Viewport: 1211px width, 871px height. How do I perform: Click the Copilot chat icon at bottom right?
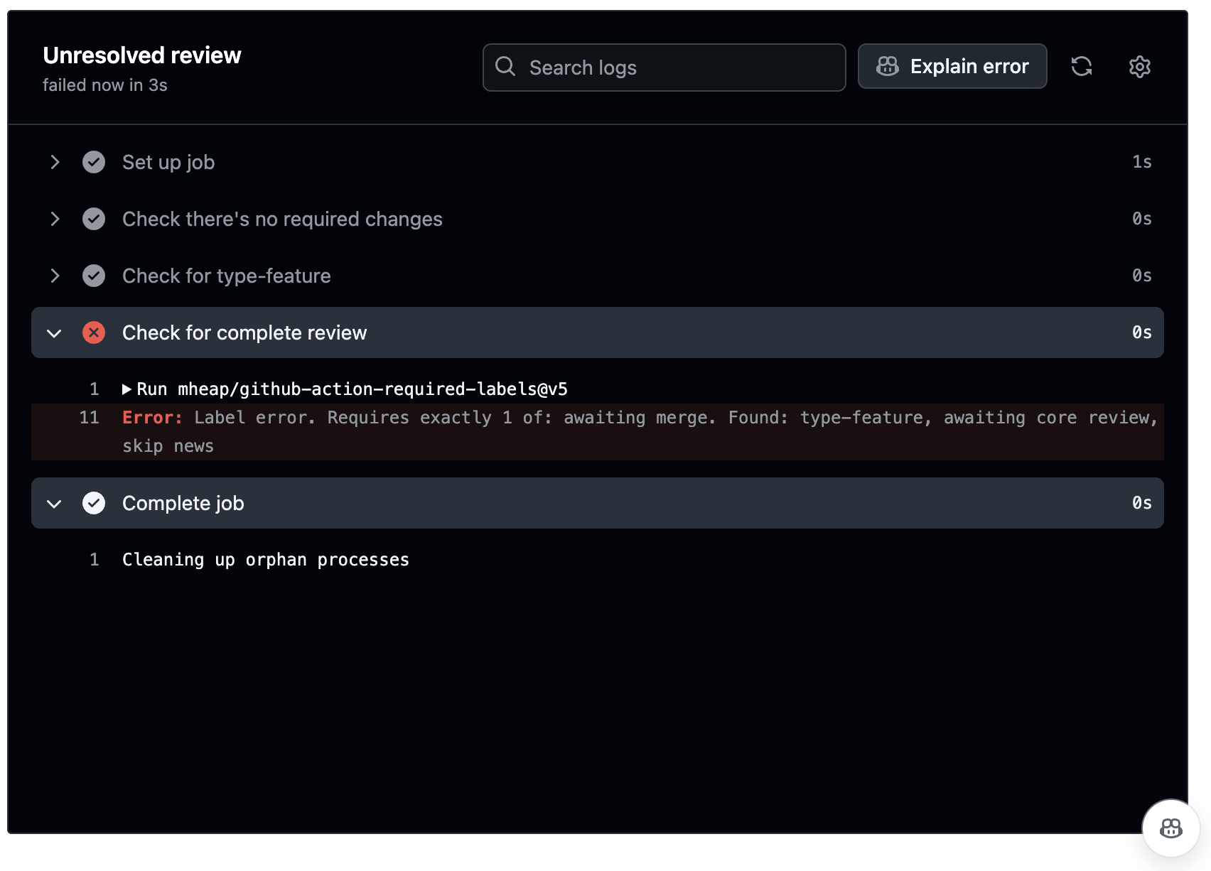click(x=1170, y=828)
